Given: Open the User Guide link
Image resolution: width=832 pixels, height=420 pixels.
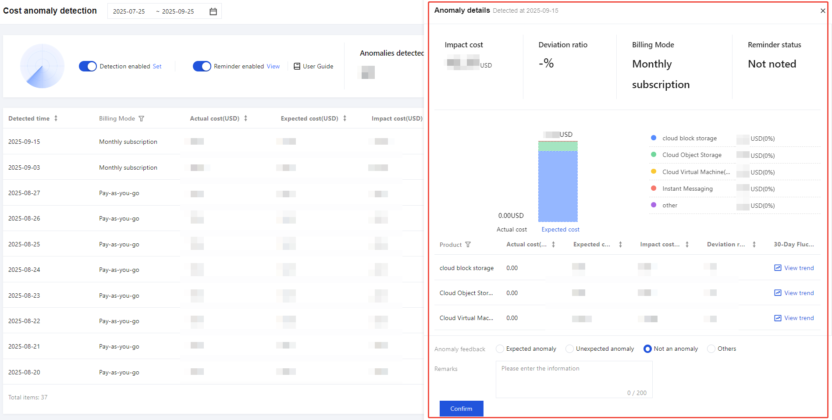Looking at the screenshot, I should click(318, 66).
